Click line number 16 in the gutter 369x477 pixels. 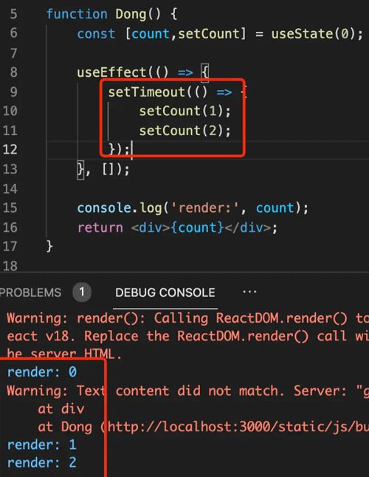pyautogui.click(x=10, y=227)
